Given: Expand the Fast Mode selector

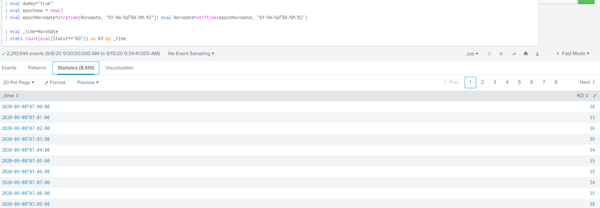Looking at the screenshot, I should [x=573, y=54].
